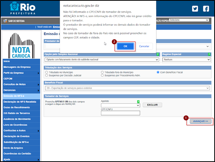Select Emissão de NFS-e menu item
This screenshot has height=162, width=215.
click(21, 96)
